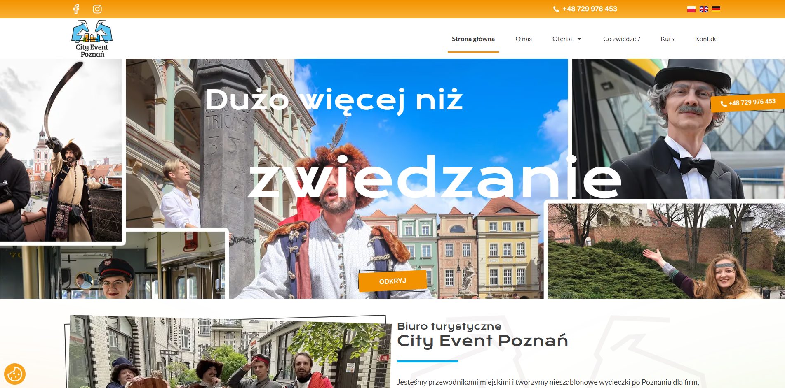785x388 pixels.
Task: Open the Kontakt page
Action: click(x=707, y=39)
